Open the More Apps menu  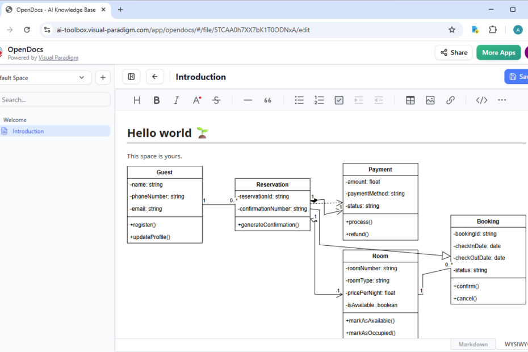tap(498, 53)
